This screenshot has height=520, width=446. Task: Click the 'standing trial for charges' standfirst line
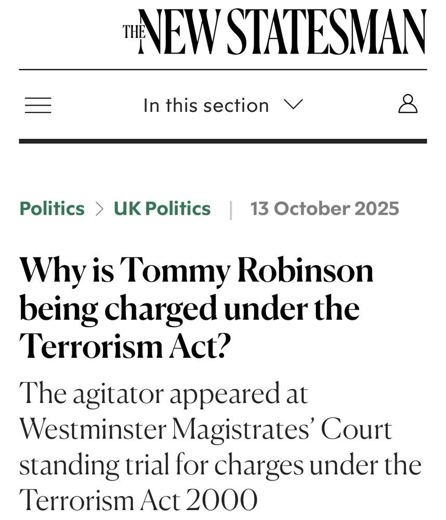[x=220, y=465]
